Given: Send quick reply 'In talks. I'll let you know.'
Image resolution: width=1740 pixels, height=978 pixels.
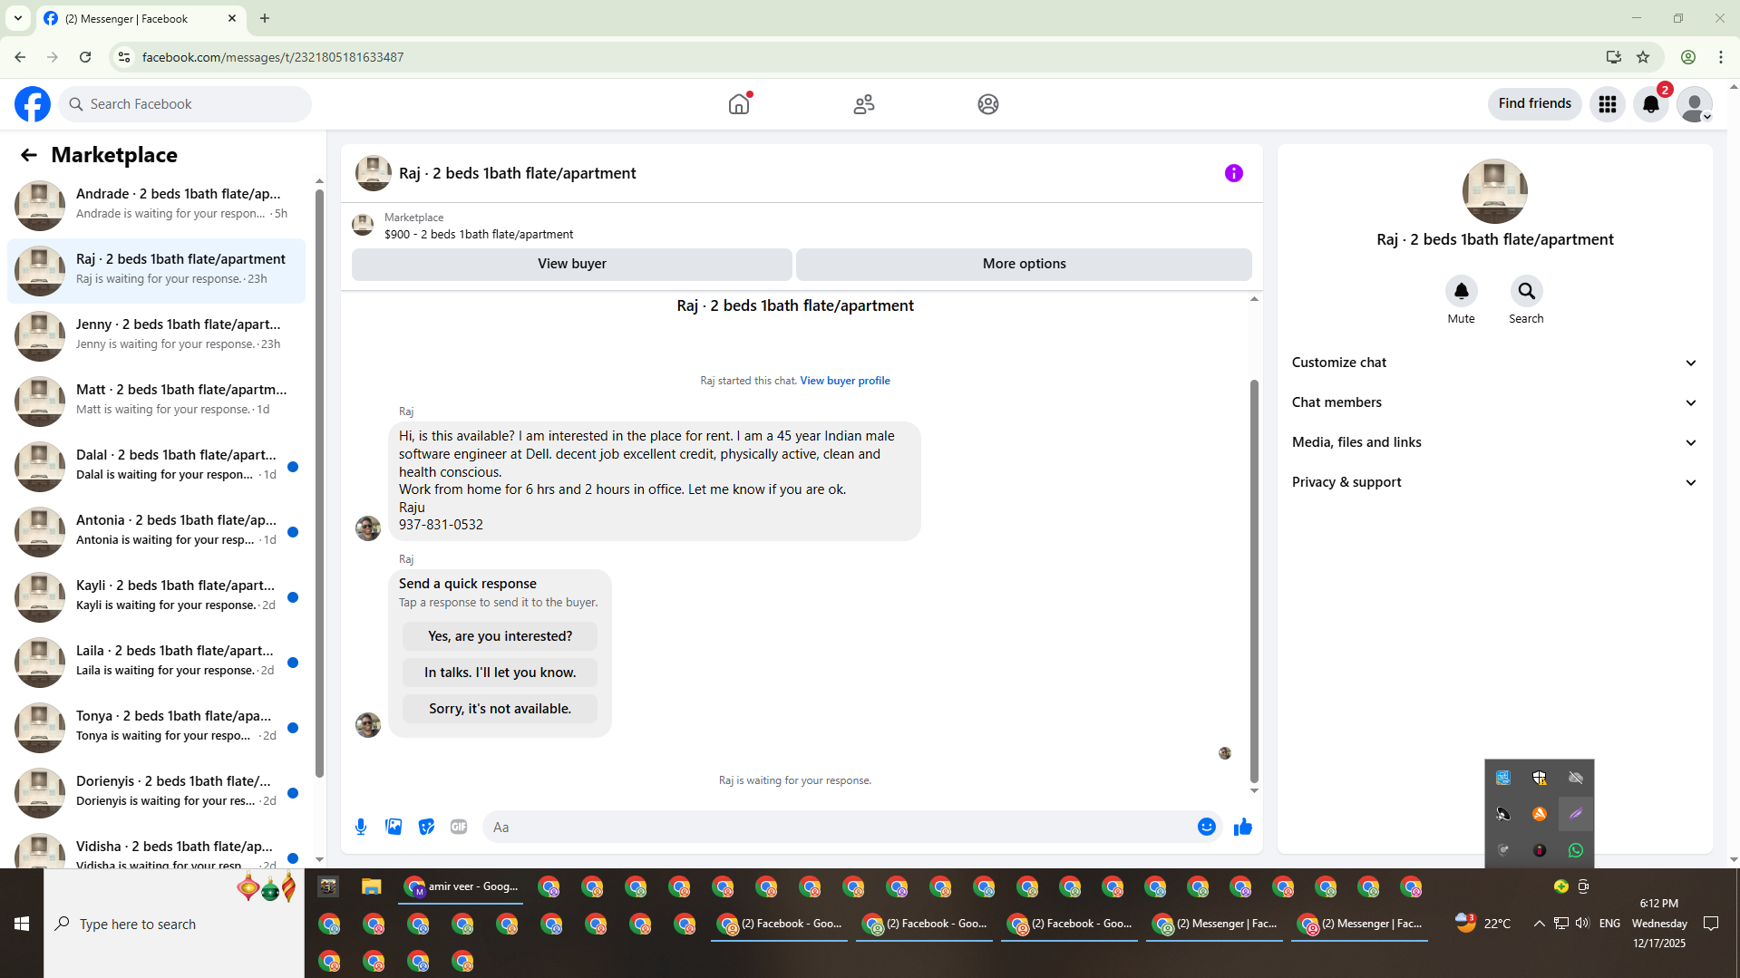Looking at the screenshot, I should 500,673.
